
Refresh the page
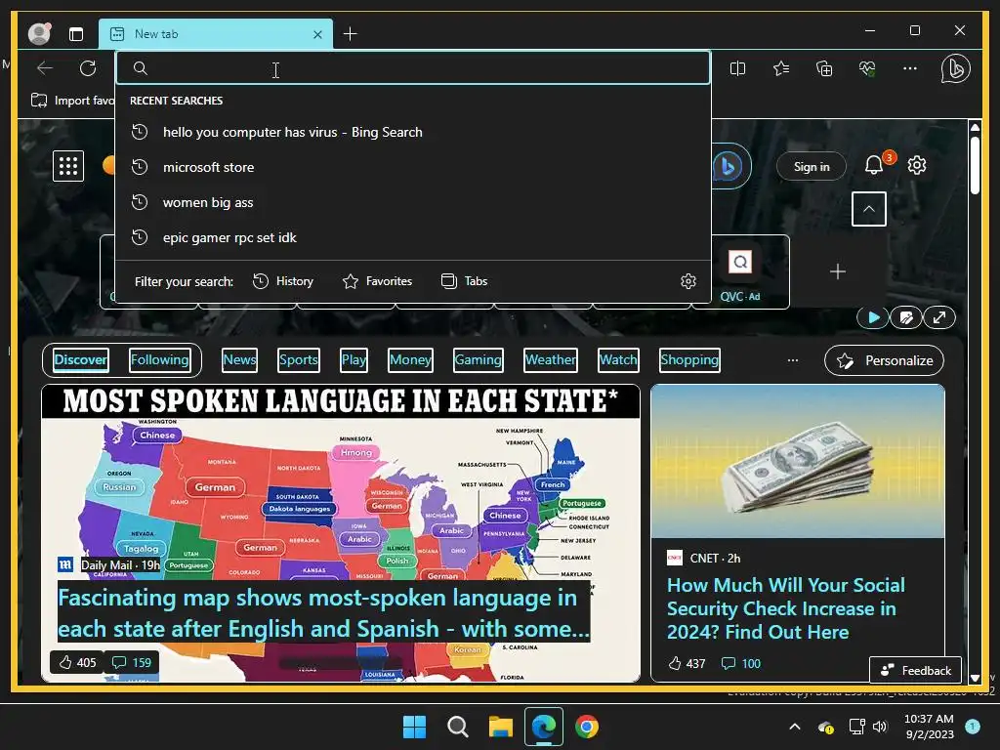88,68
